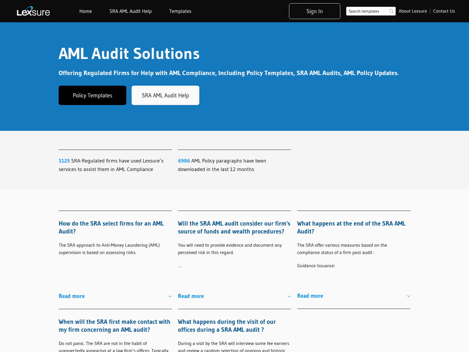The image size is (469, 352).
Task: Click 'You will need to provide evidence' paragraph
Action: (230, 249)
